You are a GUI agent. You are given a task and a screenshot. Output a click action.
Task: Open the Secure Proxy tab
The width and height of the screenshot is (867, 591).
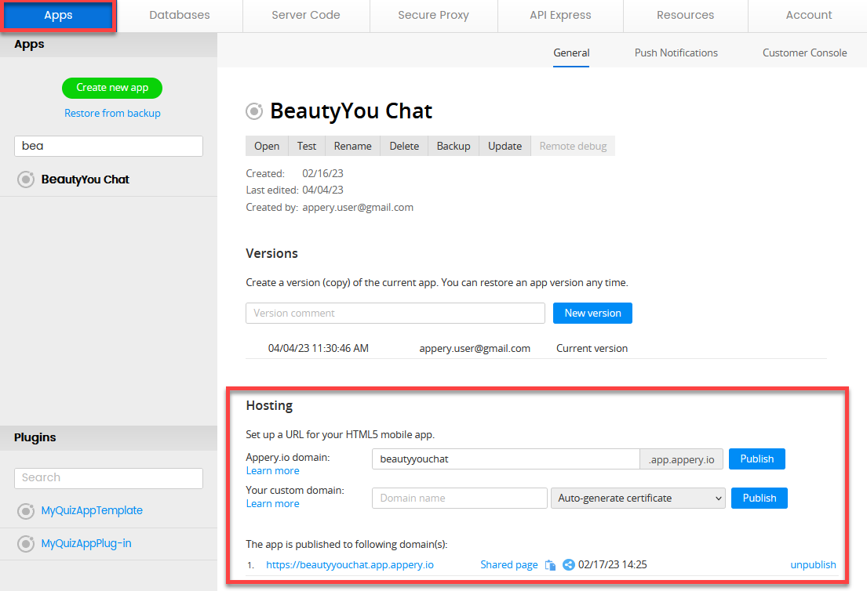pyautogui.click(x=433, y=16)
